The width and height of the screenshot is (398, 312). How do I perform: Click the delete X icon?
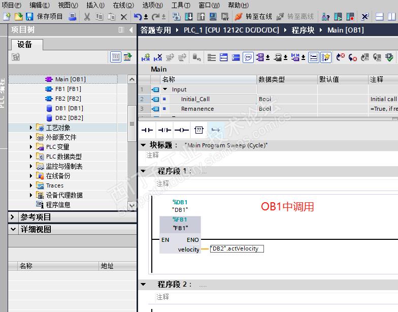coord(124,17)
